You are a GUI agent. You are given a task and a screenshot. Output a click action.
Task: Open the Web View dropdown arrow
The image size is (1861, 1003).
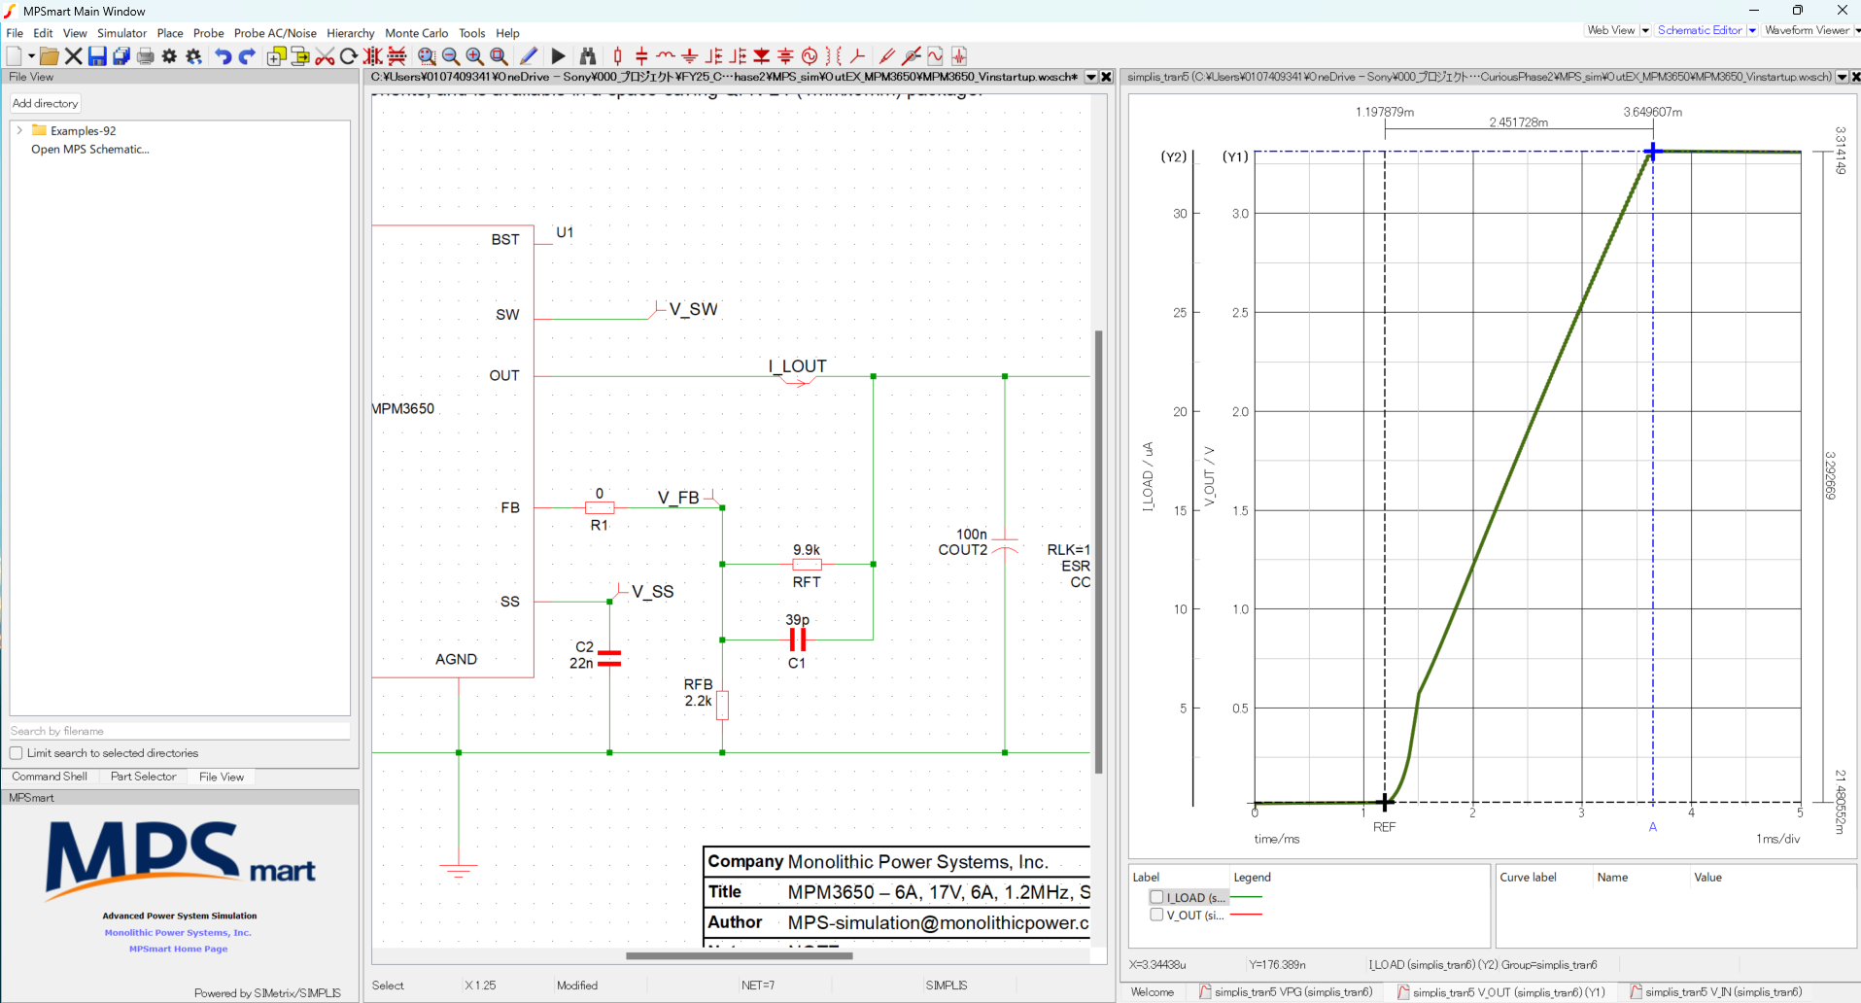tap(1645, 30)
